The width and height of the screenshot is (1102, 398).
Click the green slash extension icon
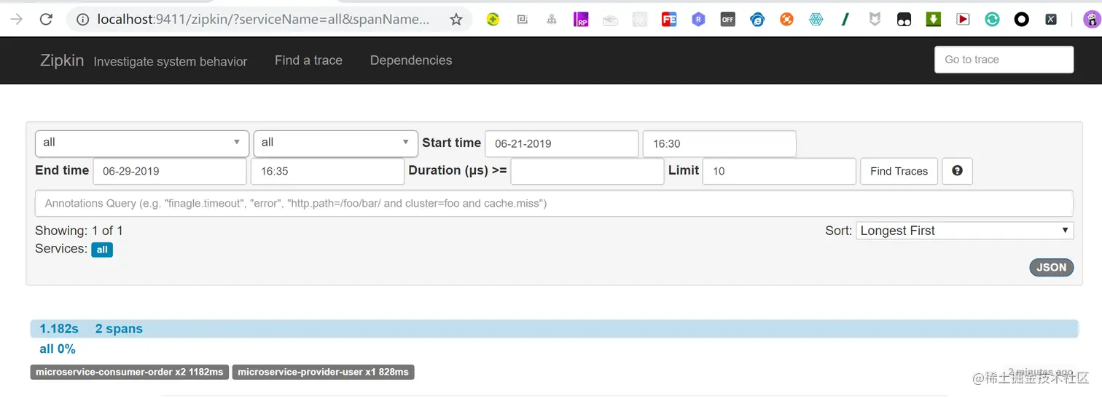tap(845, 20)
